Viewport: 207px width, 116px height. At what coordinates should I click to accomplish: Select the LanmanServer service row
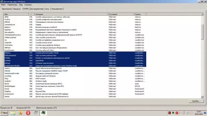pyautogui.click(x=75, y=25)
